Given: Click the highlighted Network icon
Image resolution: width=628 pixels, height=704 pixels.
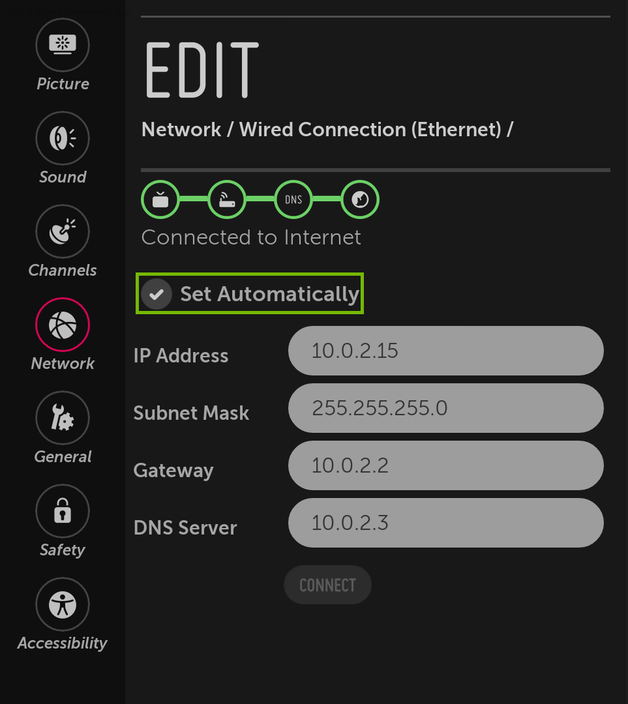Looking at the screenshot, I should (x=63, y=324).
